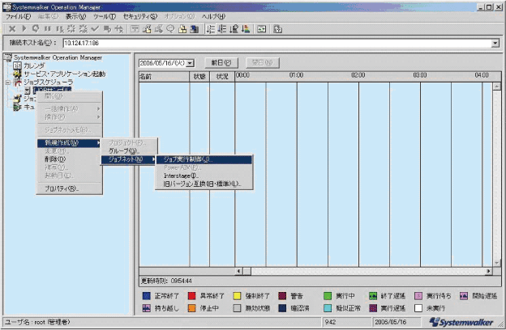Click the green 実行中 legend swatch
The height and width of the screenshot is (330, 506).
(x=328, y=296)
